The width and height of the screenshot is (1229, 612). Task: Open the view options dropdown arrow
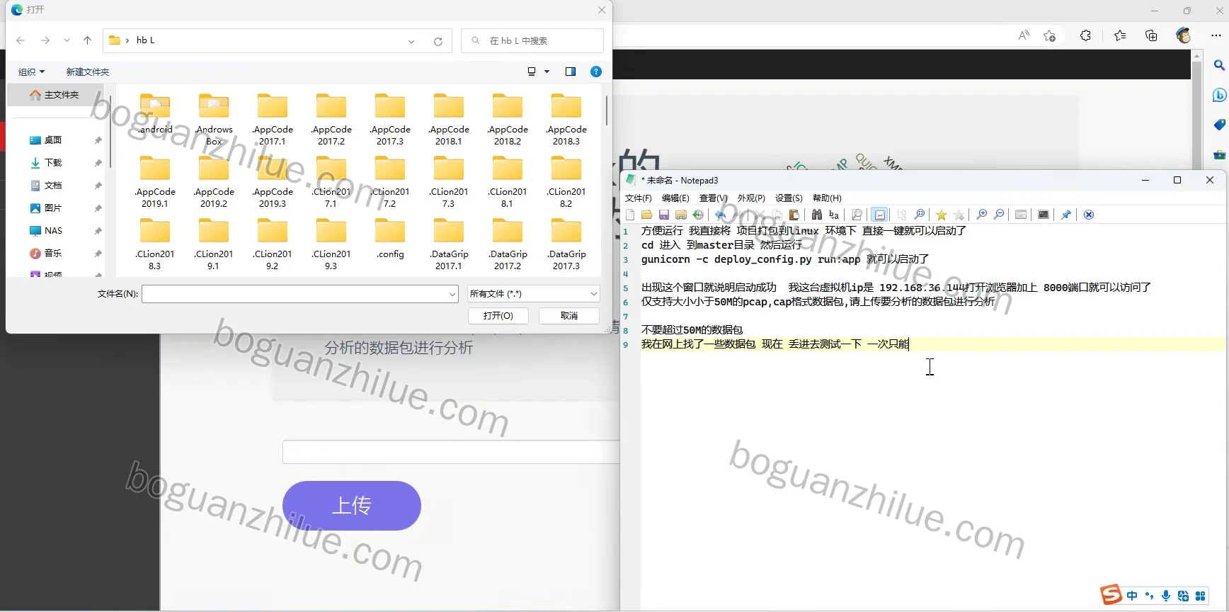(x=547, y=72)
